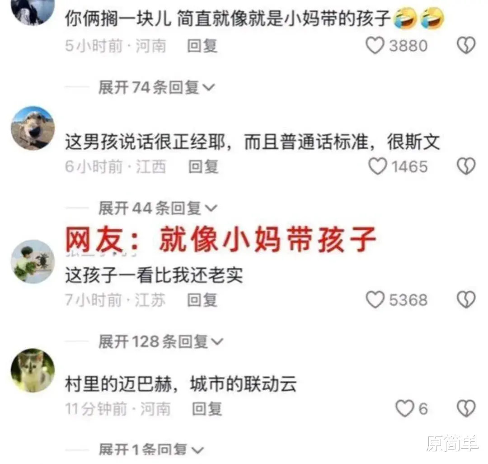Like the comment with 3880 likes
The image size is (488, 464).
(x=375, y=46)
